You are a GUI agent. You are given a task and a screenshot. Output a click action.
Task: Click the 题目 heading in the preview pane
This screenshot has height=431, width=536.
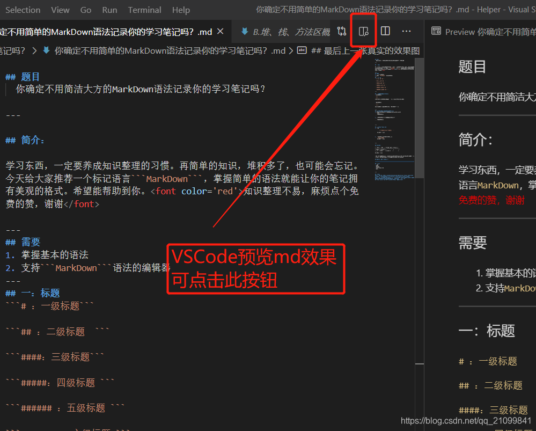coord(472,67)
